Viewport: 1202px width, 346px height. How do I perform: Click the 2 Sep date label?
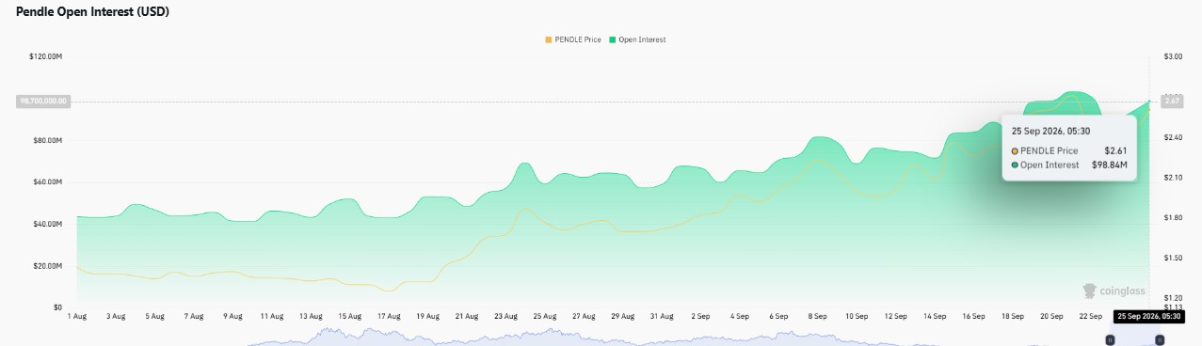pos(700,317)
